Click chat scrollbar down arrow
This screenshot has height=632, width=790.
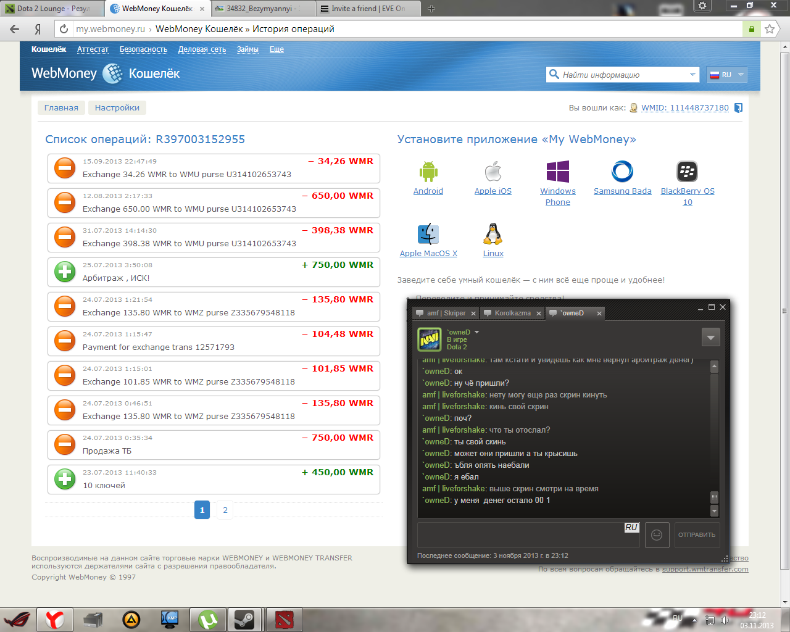coord(714,511)
